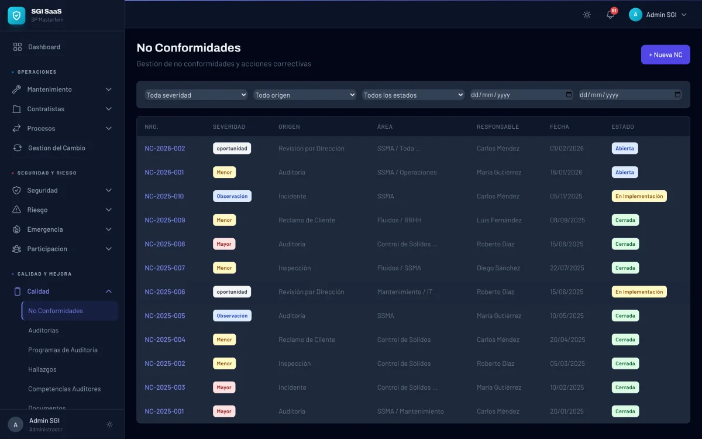Expand the Seguridad menu chevron
The image size is (702, 439).
point(108,190)
